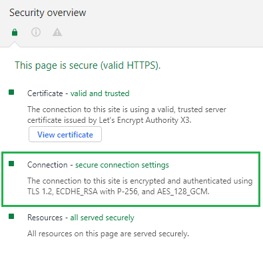Screen dimensions: 263x255
Task: Select the Security overview heading
Action: pyautogui.click(x=47, y=13)
